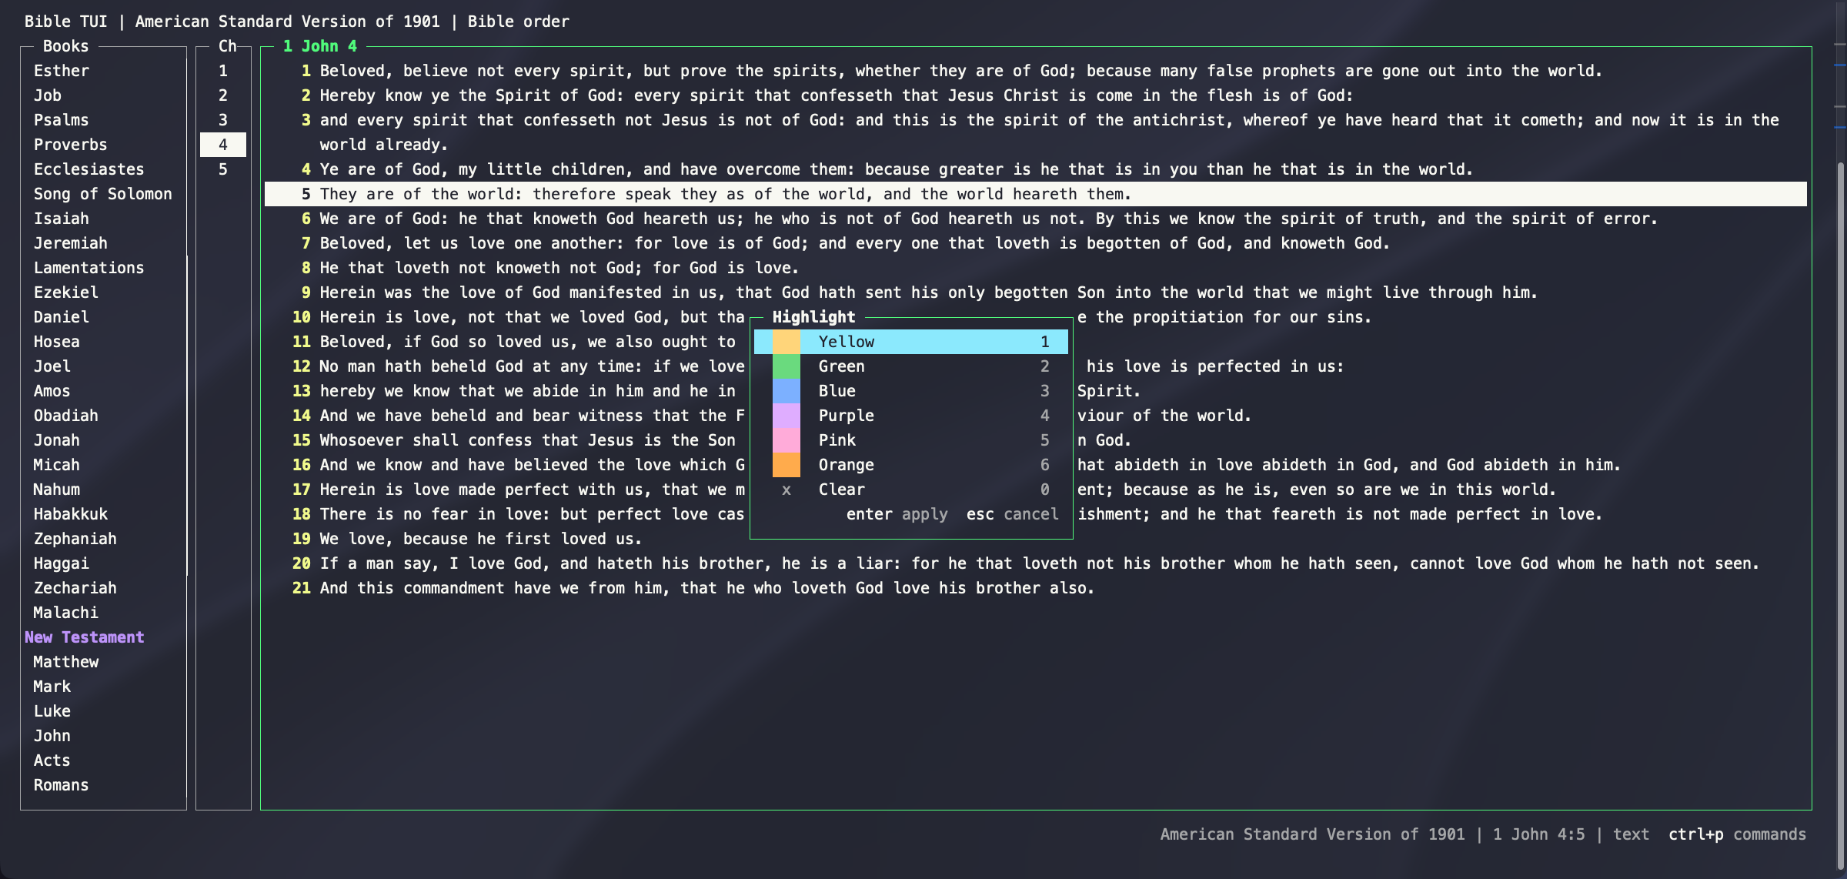Click the 1 John 4 panel title
The image size is (1847, 879).
(x=319, y=46)
